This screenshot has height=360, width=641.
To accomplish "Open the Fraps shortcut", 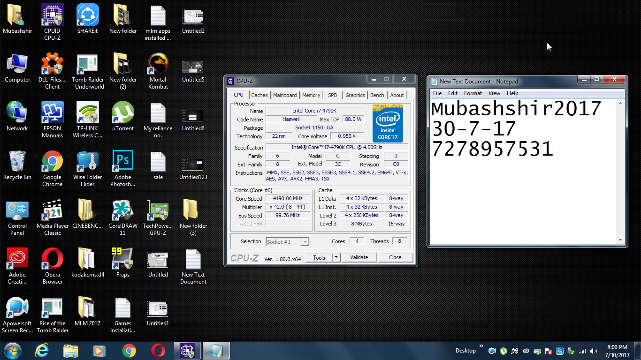I will 123,262.
